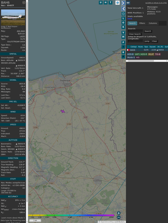Click the L labels toggle button

tap(123, 19)
